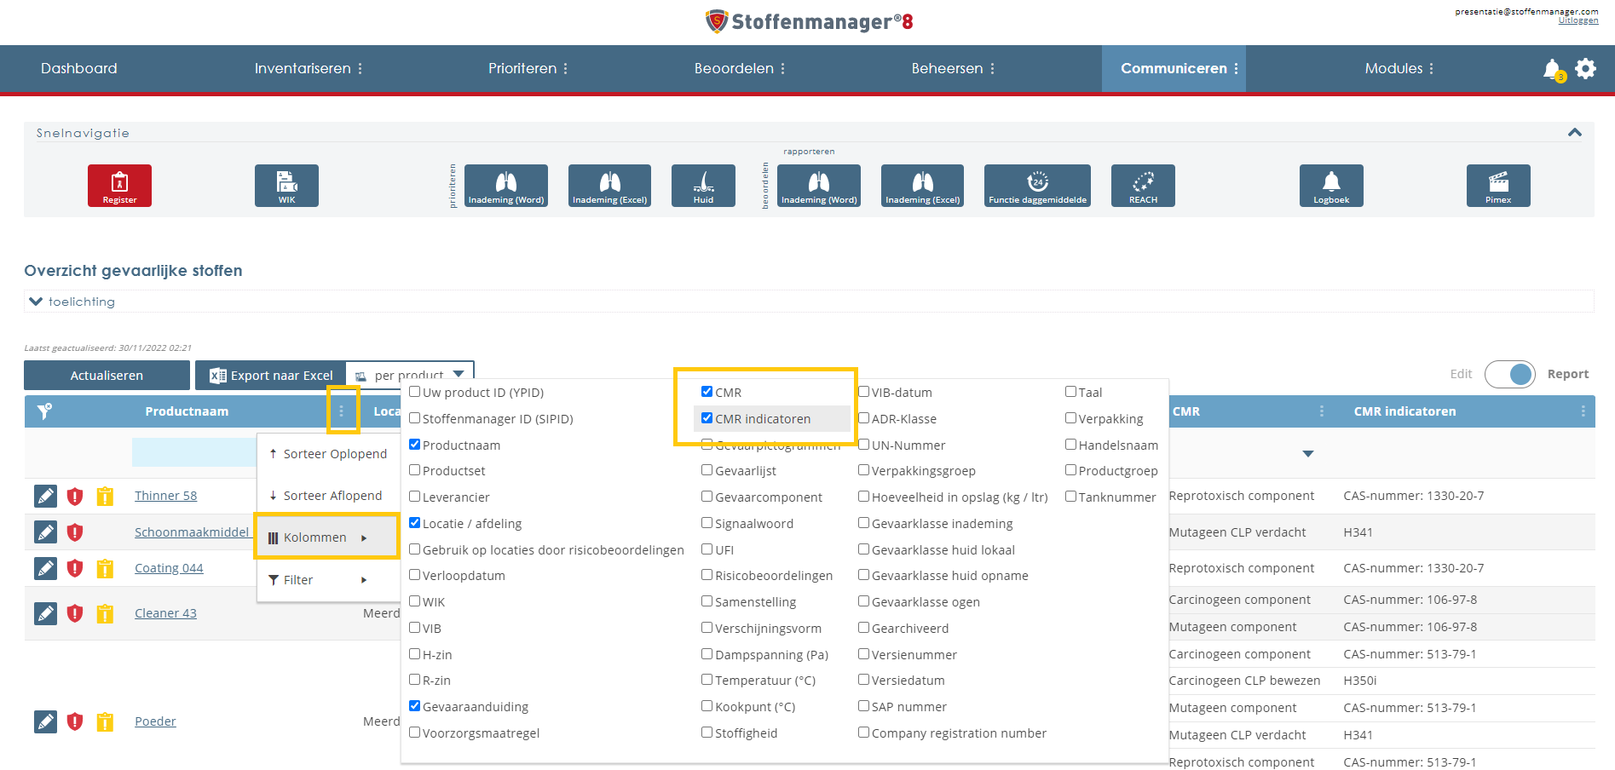The height and width of the screenshot is (770, 1615).
Task: Select the WIK icon in Snelnavigatie
Action: point(286,186)
